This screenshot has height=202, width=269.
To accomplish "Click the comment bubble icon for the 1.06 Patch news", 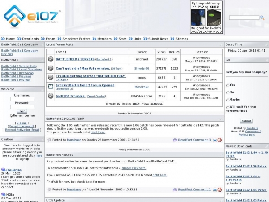I will 175,140.
